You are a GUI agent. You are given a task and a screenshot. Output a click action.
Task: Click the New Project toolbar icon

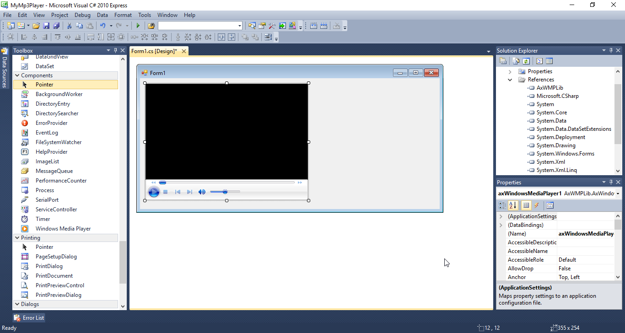click(11, 26)
